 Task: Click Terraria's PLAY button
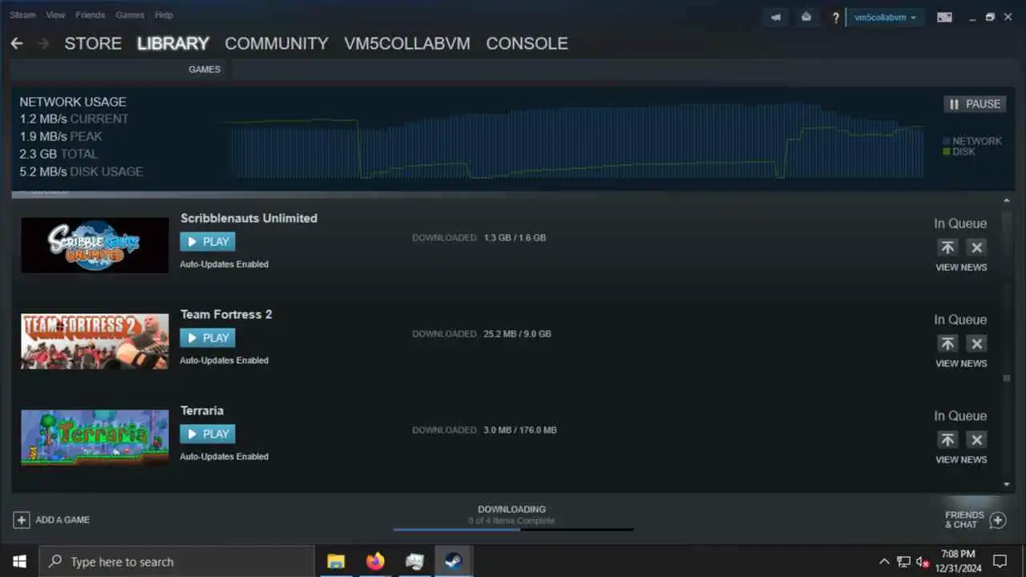208,434
